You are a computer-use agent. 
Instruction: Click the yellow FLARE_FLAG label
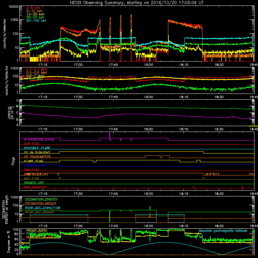click(34, 161)
